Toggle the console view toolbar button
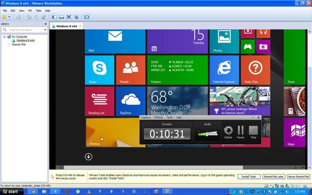312x195 pixels. (87, 17)
